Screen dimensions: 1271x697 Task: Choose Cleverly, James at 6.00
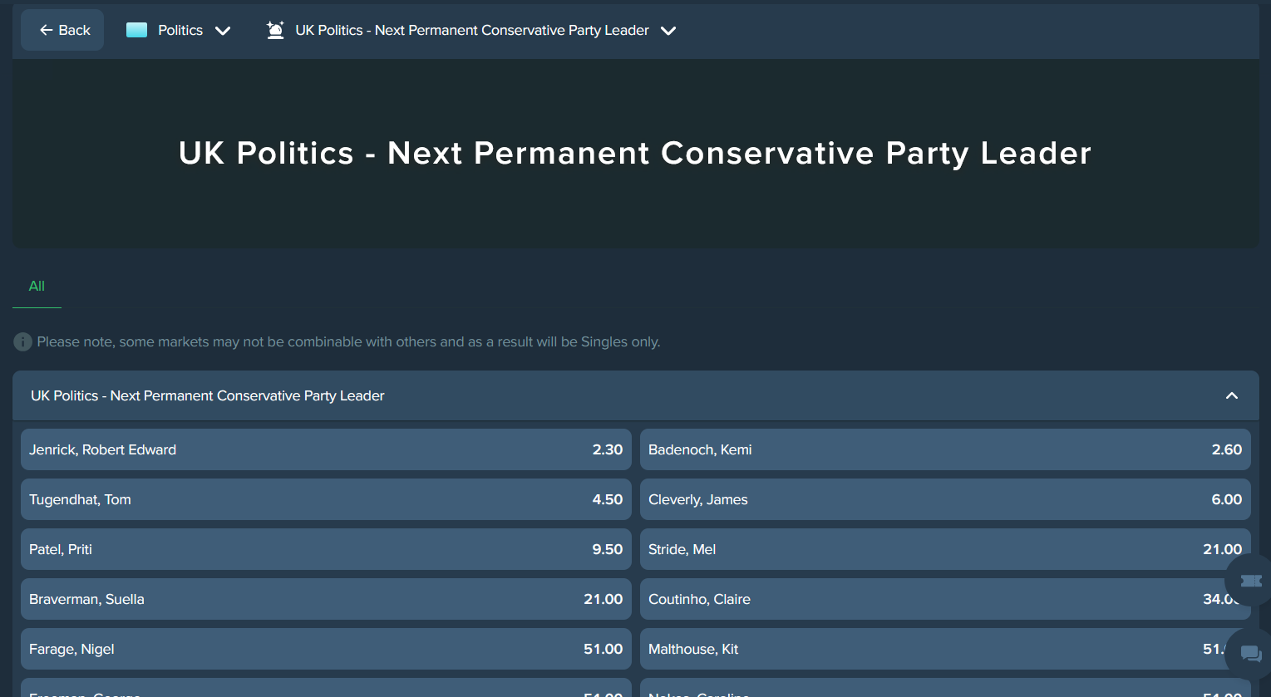[945, 499]
